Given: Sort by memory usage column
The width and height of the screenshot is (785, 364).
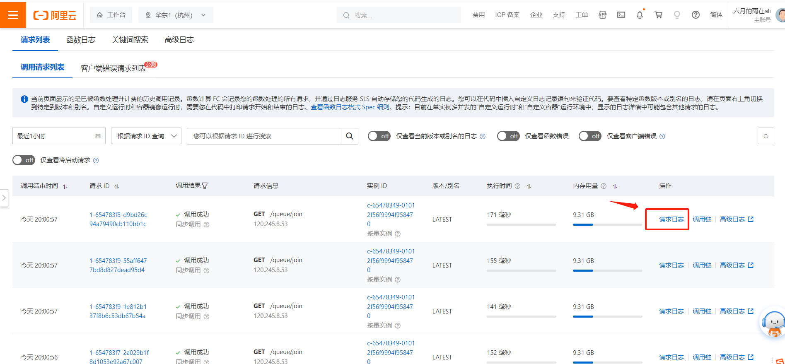Looking at the screenshot, I should [x=615, y=186].
